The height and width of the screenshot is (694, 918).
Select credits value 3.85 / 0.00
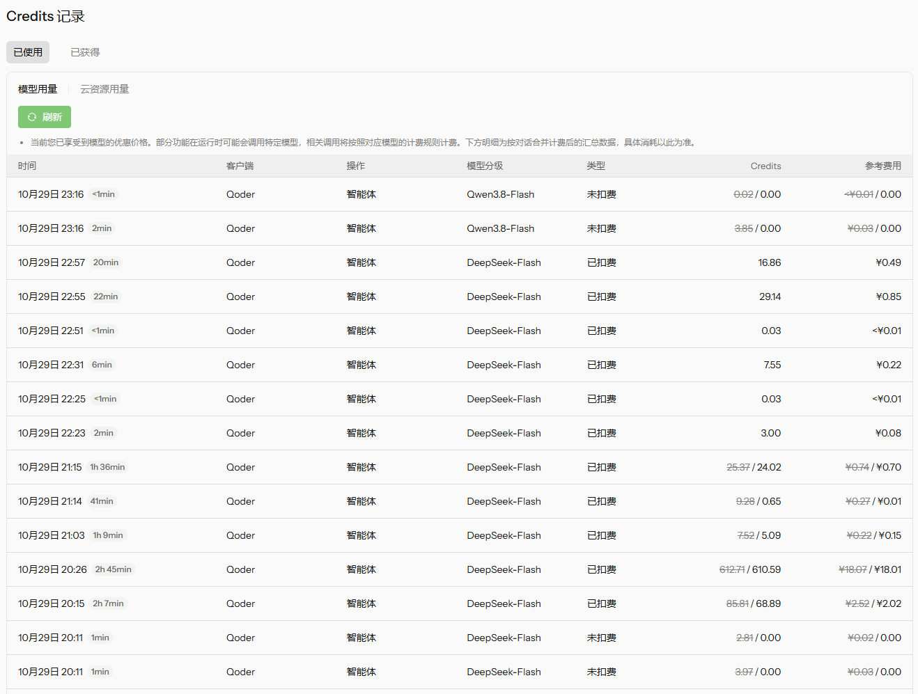pos(758,228)
